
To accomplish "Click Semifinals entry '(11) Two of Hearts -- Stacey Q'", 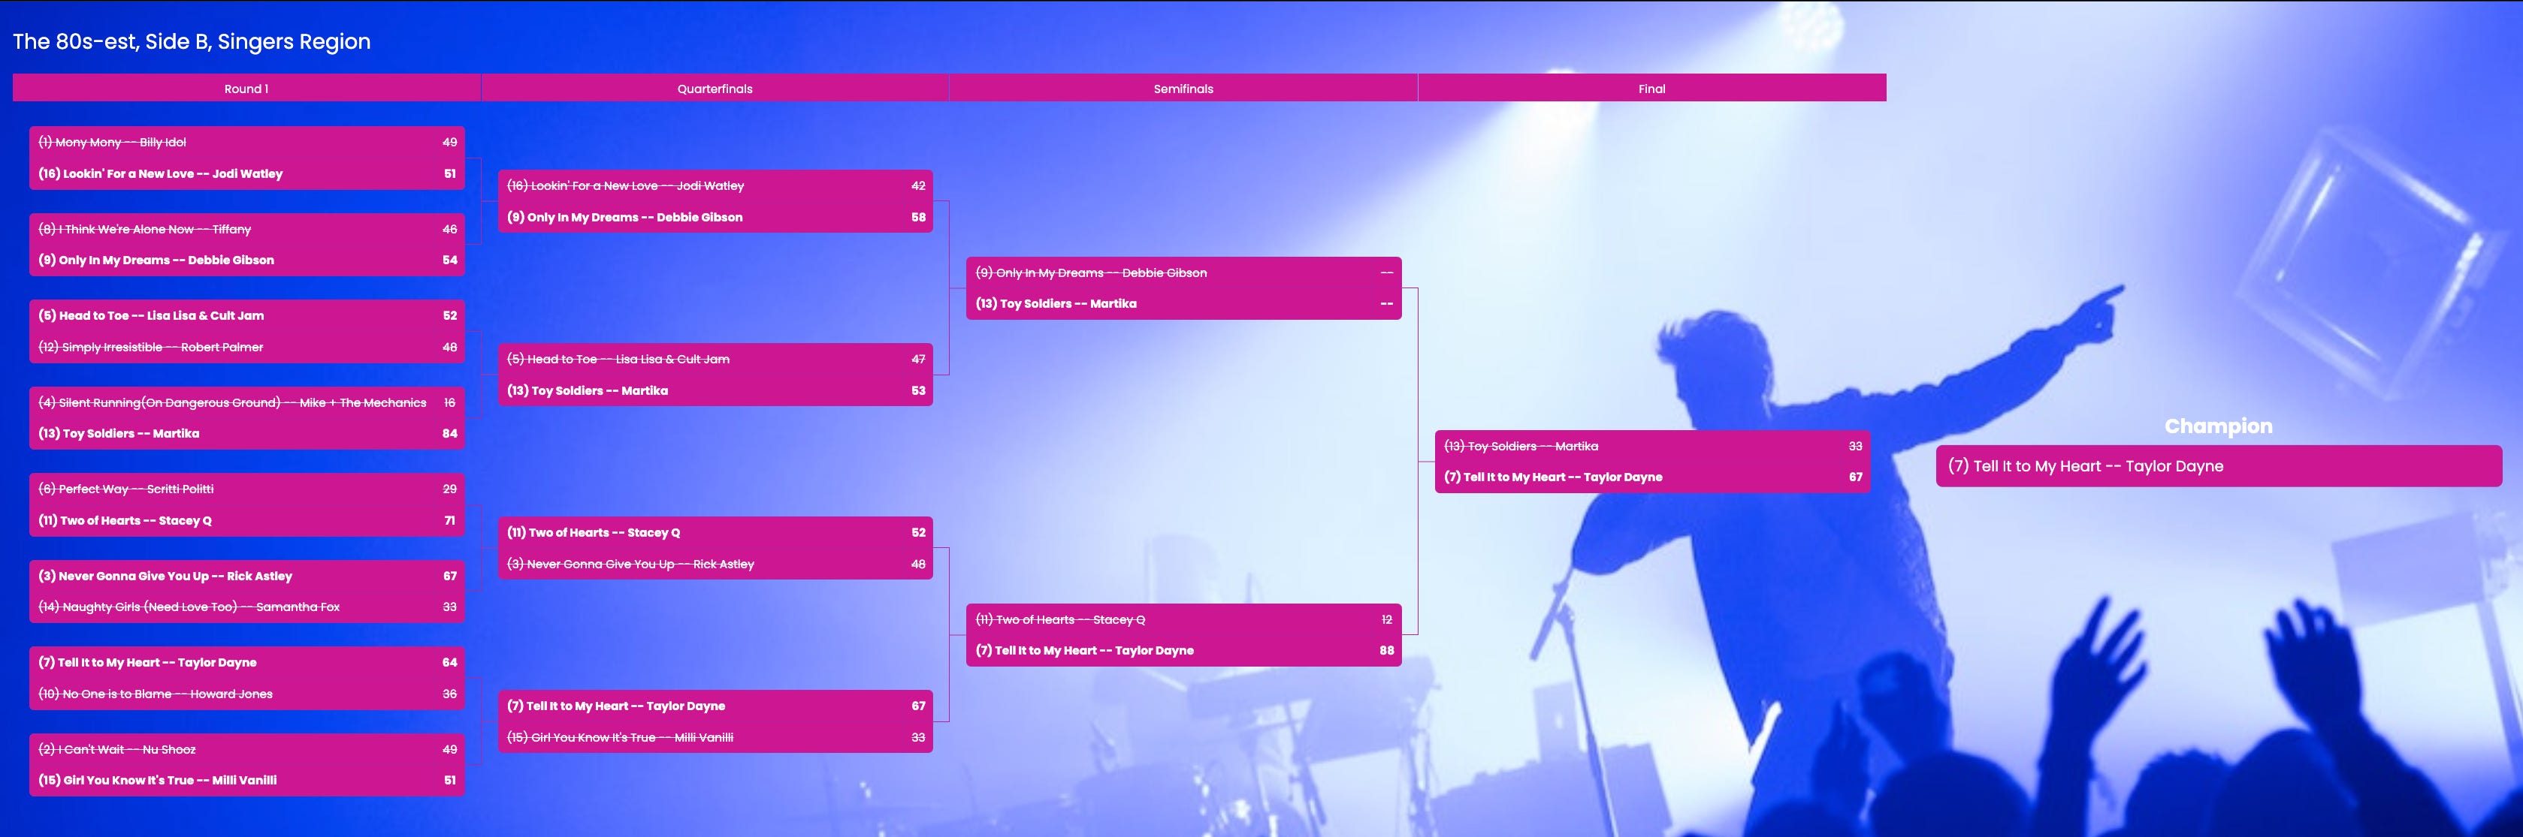I will coord(1183,619).
